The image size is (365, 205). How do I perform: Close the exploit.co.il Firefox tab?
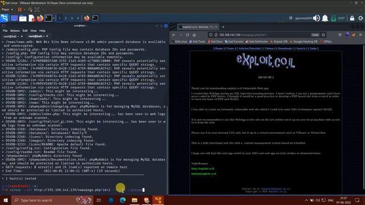coord(216,27)
